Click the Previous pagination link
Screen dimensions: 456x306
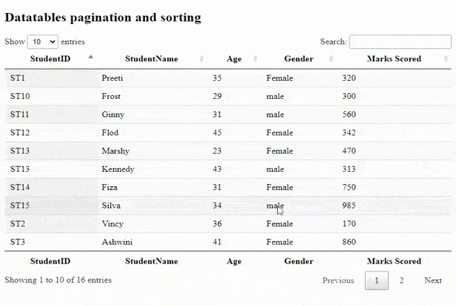pos(338,281)
